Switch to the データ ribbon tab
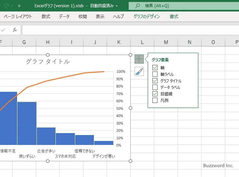This screenshot has width=239, height=177. coord(64,16)
